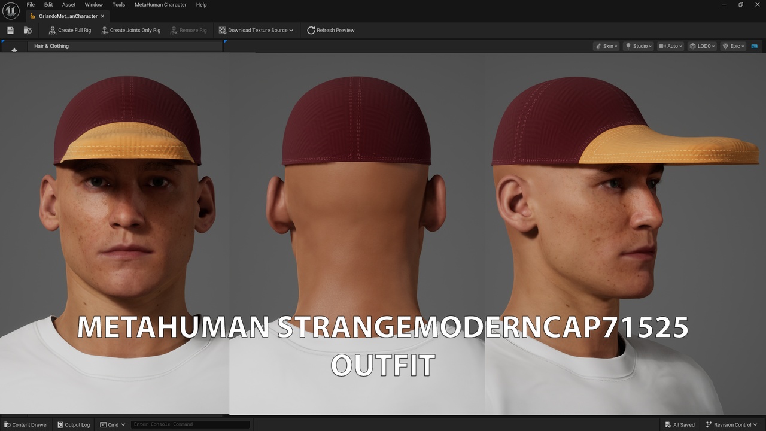The image size is (766, 431).
Task: Open the Revision Control dropdown
Action: tap(732, 424)
